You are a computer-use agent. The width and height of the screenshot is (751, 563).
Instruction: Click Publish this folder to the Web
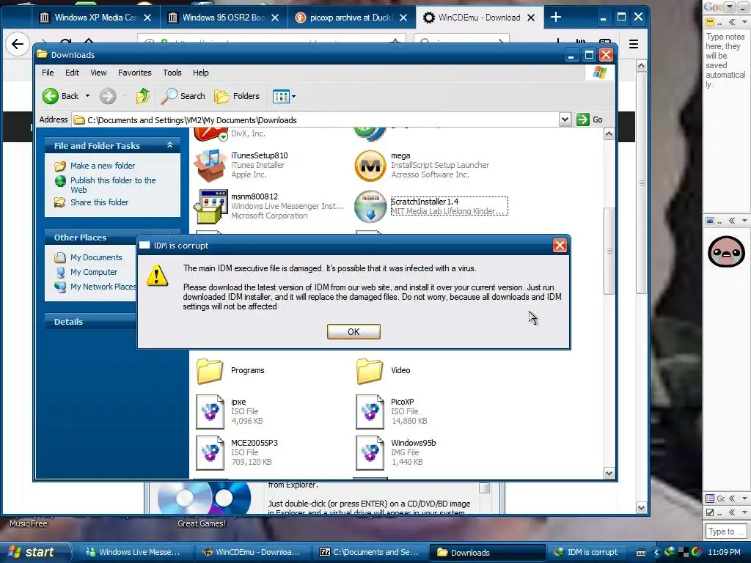click(x=113, y=185)
